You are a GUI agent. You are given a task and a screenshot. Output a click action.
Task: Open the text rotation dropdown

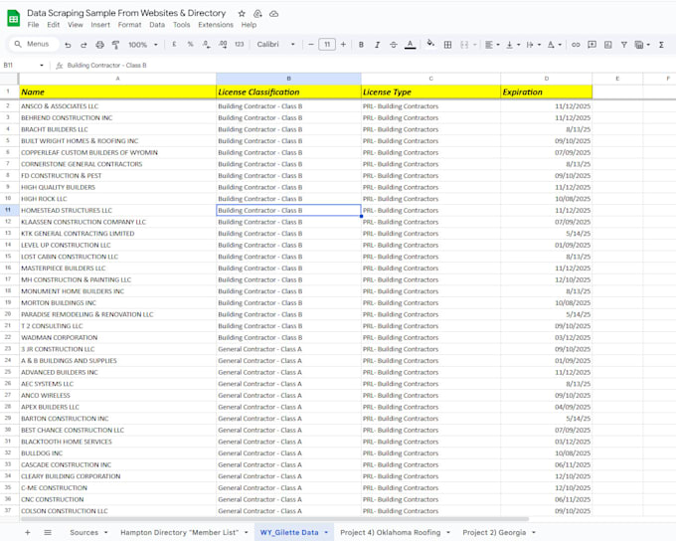(x=554, y=45)
